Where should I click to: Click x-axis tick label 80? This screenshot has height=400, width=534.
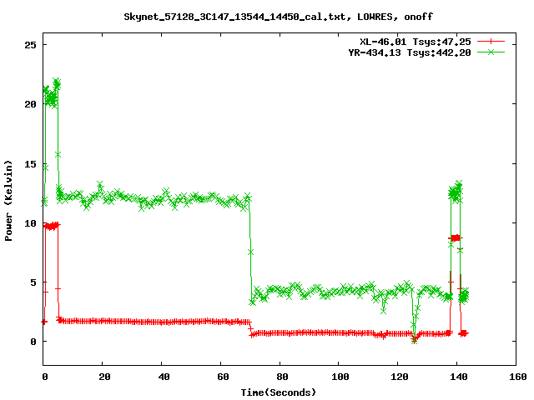282,377
